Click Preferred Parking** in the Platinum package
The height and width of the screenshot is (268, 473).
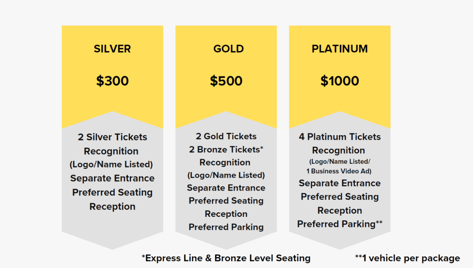pos(340,224)
